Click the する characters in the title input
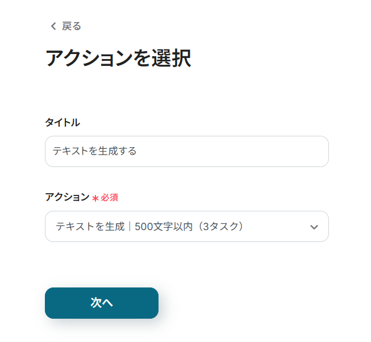 (128, 152)
